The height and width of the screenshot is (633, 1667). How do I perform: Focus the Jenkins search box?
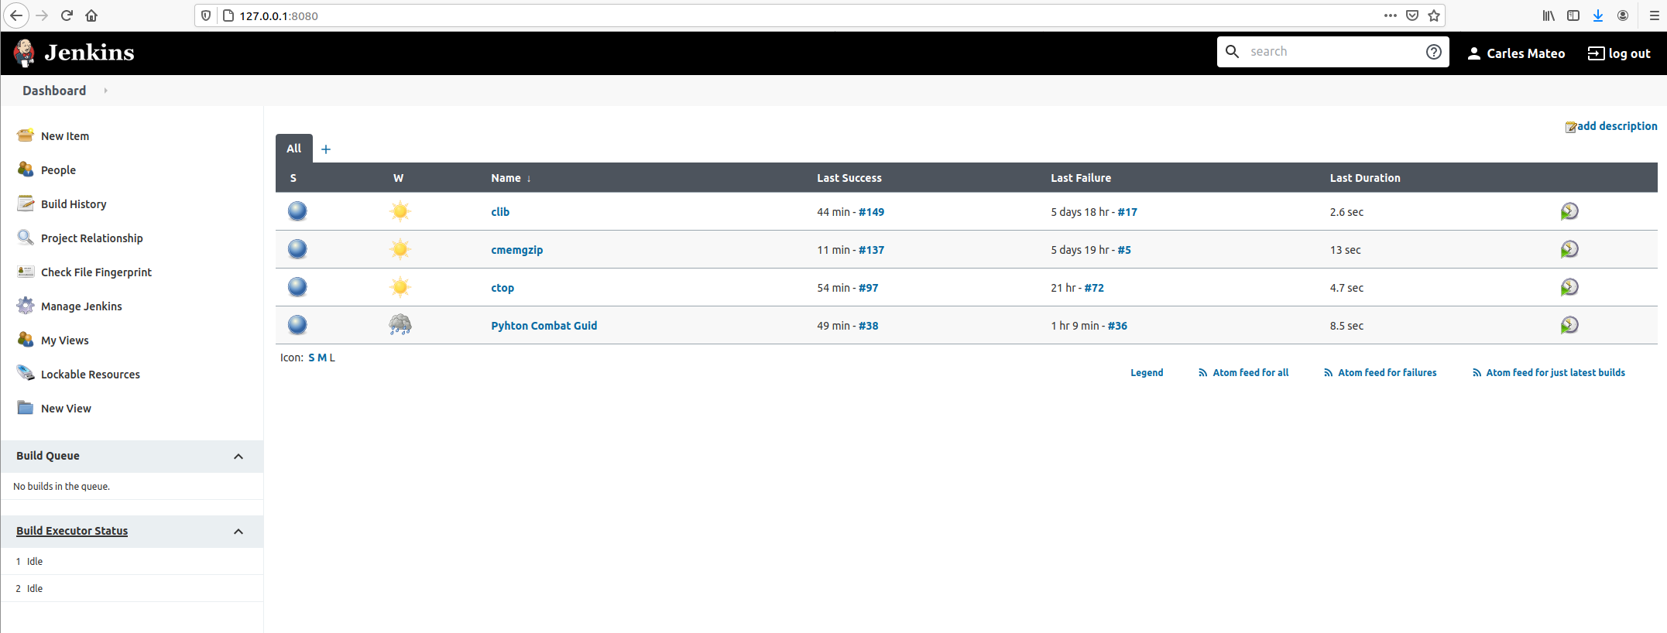point(1333,52)
